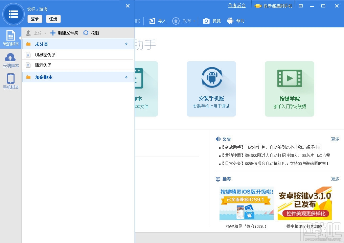The image size is (344, 243).
Task: Open the 作者后台 link
Action: coord(237,6)
